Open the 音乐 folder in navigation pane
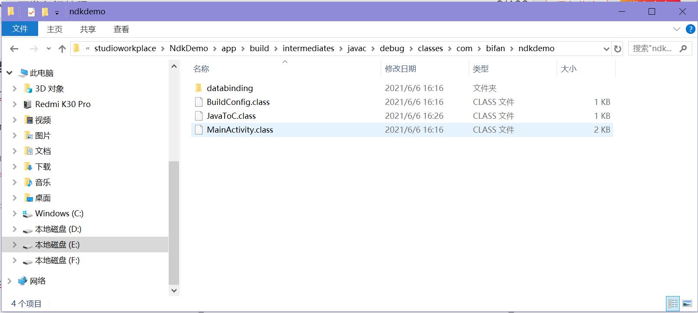698x313 pixels. point(42,182)
